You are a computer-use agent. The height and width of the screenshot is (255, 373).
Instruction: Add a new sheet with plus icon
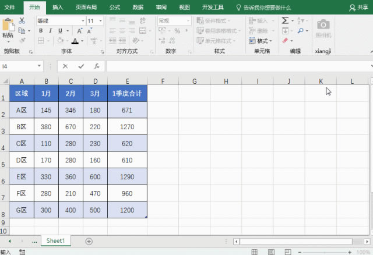(x=89, y=241)
